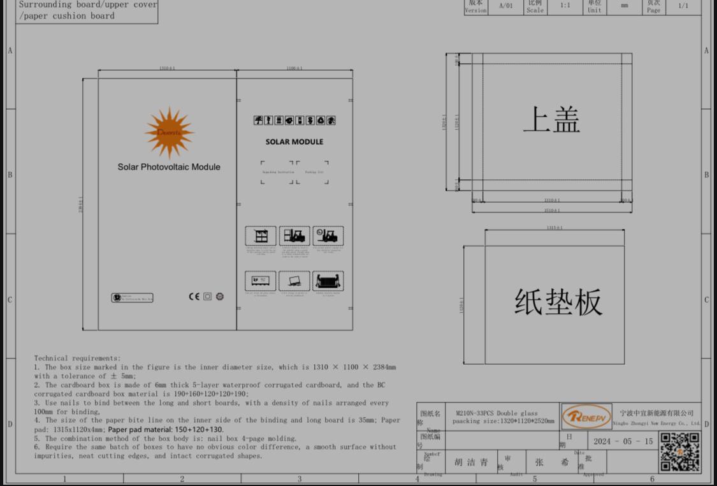Click the 上盖 upper cover label
This screenshot has height=486, width=717.
tap(551, 119)
